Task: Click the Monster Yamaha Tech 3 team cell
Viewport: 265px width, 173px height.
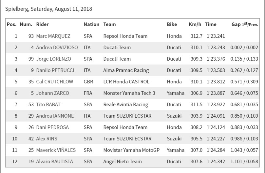Action: click(x=129, y=93)
